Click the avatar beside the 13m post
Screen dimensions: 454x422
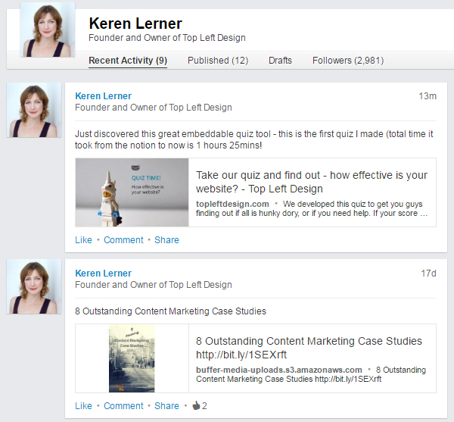[34, 110]
